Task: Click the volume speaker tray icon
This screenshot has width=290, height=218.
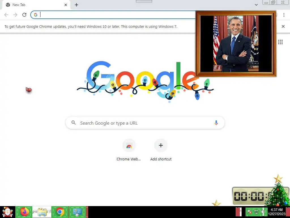Action: pos(263,212)
